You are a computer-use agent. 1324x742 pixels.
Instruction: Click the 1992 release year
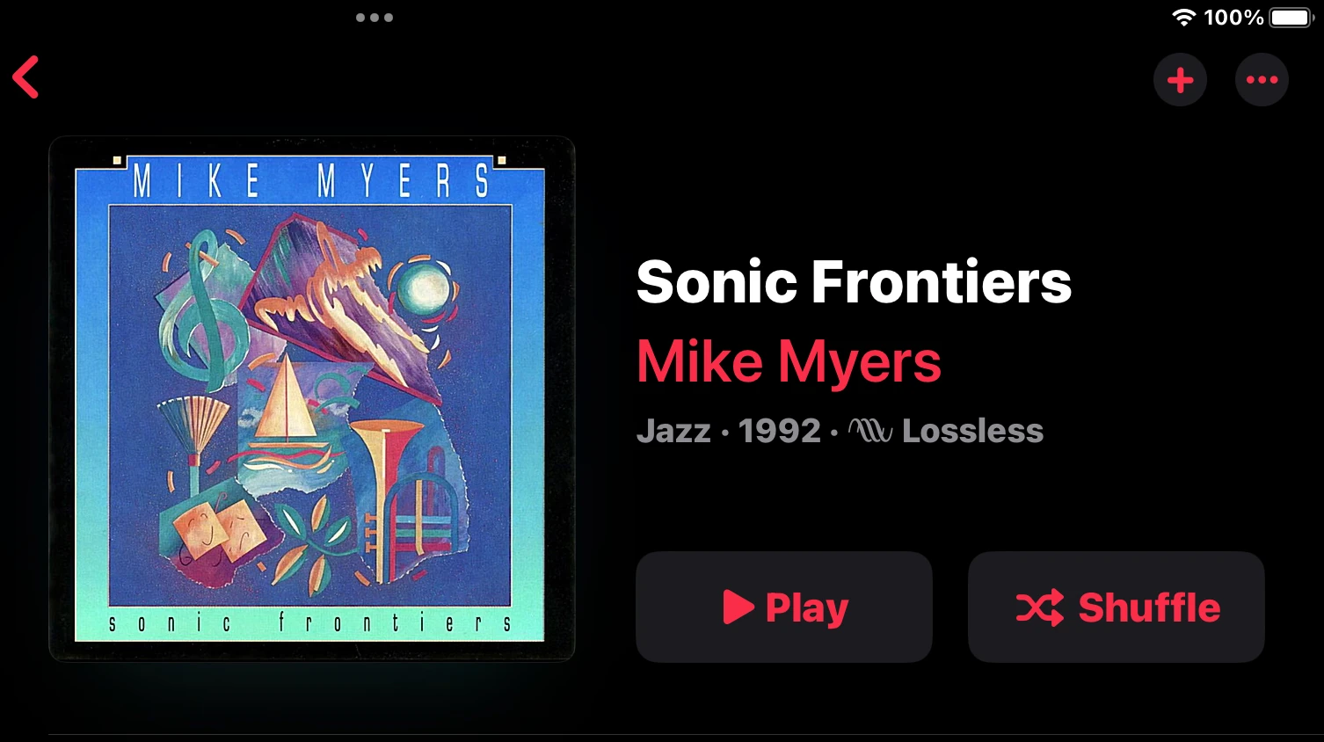click(x=779, y=431)
